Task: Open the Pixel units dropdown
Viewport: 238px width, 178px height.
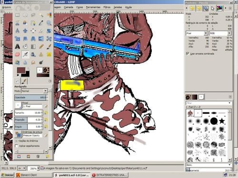Action: (197, 33)
